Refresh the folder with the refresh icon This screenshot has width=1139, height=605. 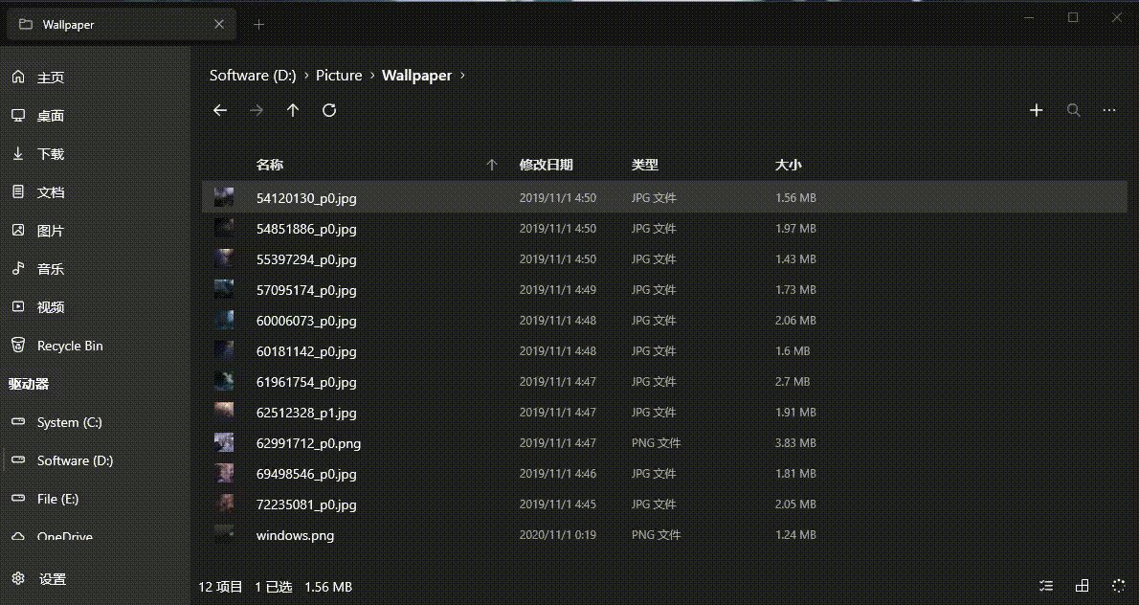tap(329, 110)
